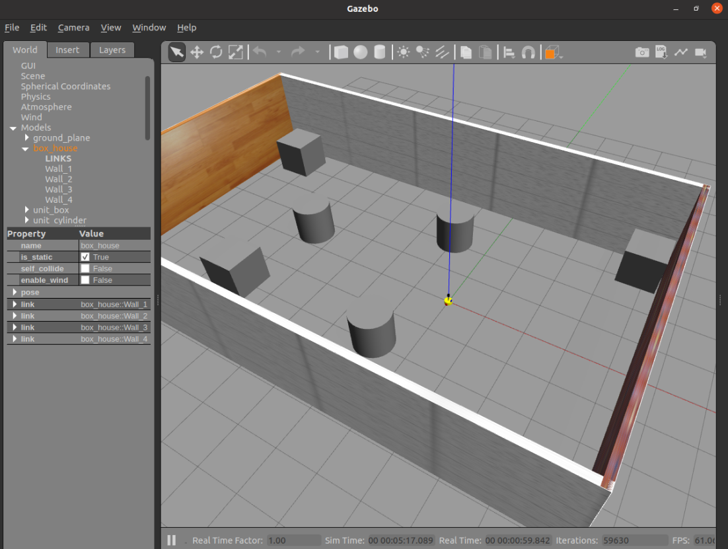Activate the translate mode tool

197,52
